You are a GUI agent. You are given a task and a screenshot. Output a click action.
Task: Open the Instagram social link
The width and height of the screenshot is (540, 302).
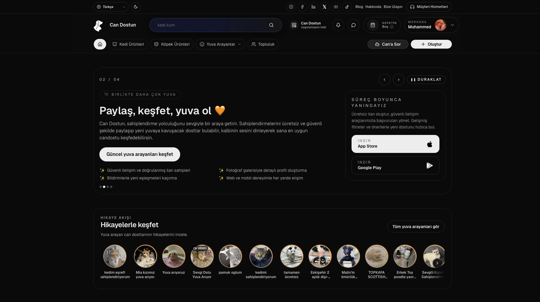[291, 7]
